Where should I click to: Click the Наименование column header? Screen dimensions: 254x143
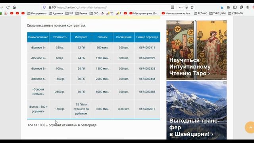tap(38, 37)
